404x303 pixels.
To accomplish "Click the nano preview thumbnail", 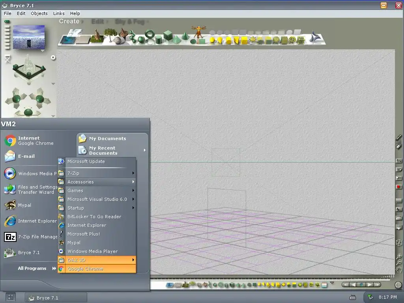I will (x=29, y=37).
